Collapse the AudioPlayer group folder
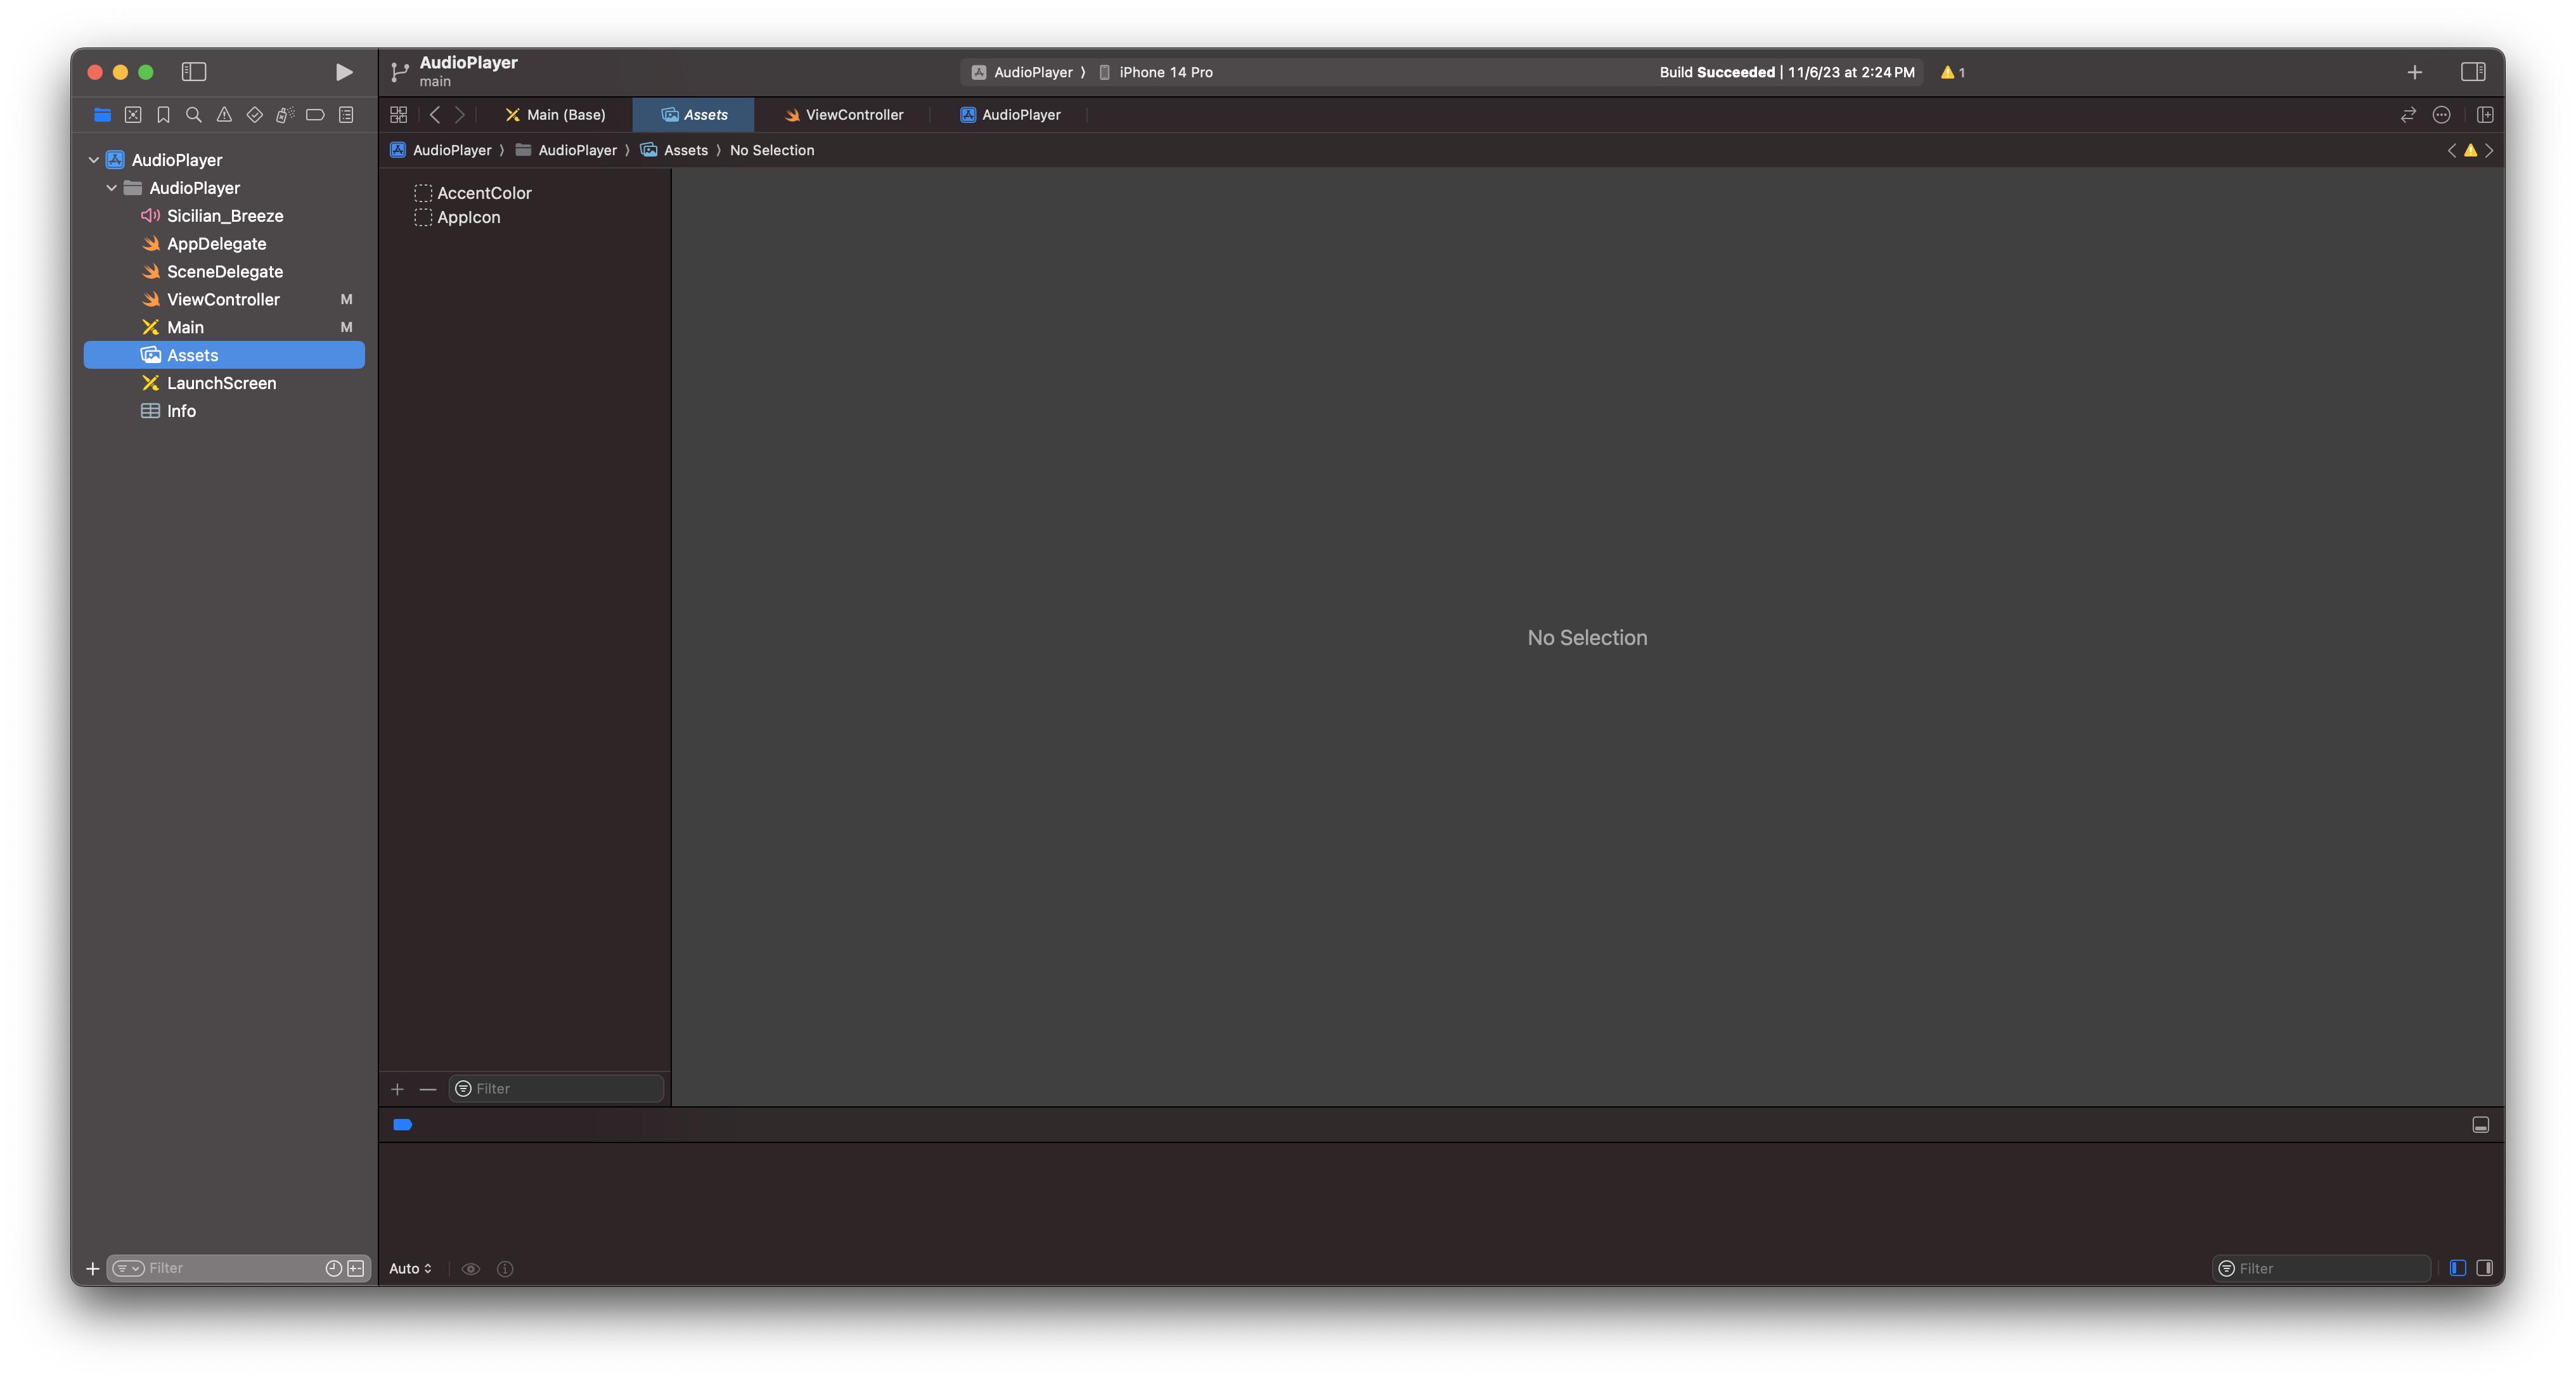The height and width of the screenshot is (1380, 2576). 112,188
